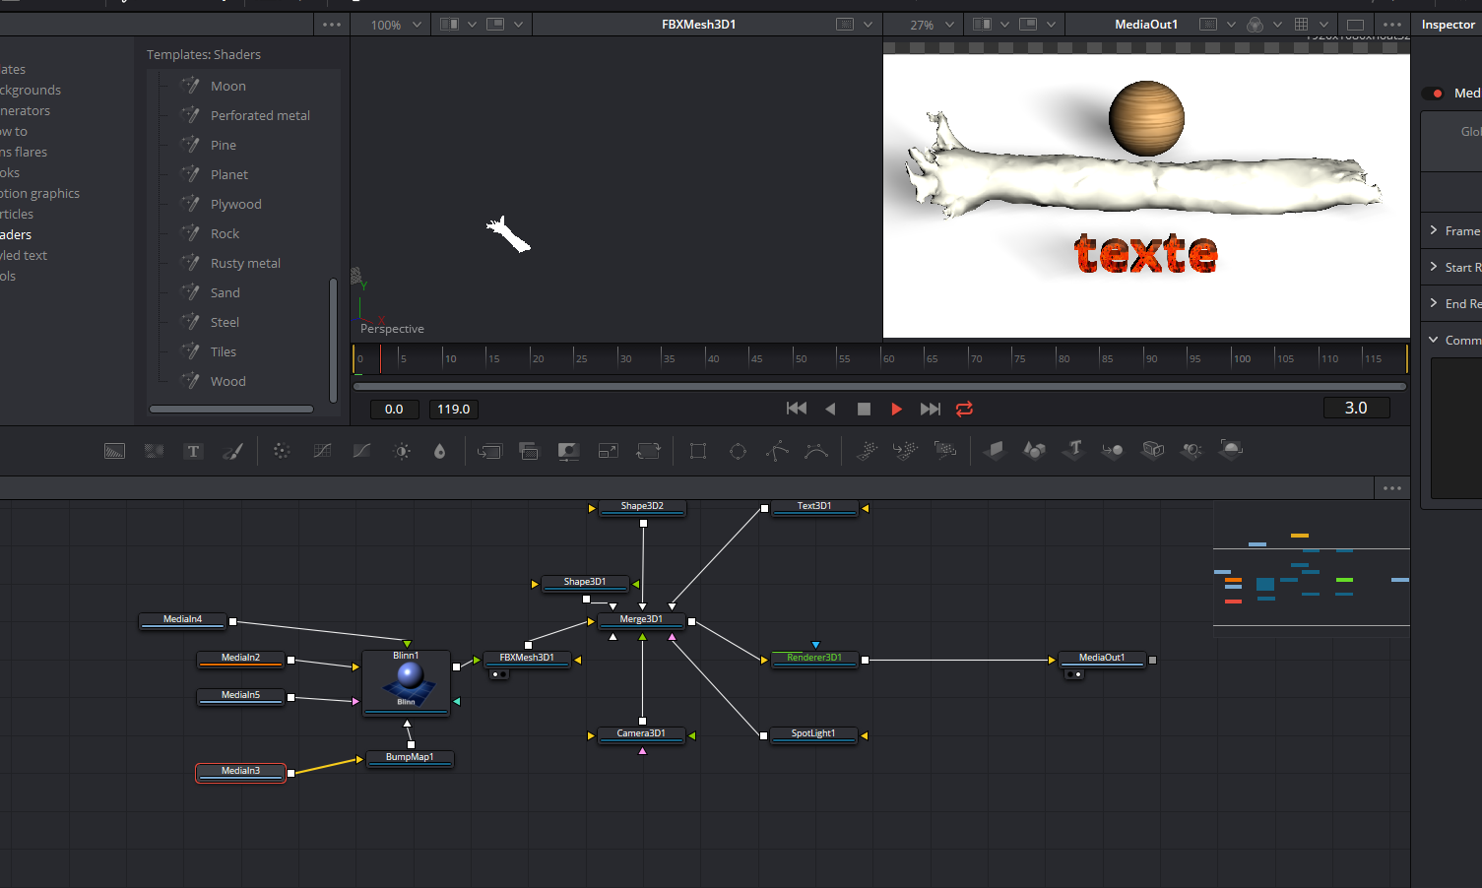Add a Blur node using the droplet icon
The height and width of the screenshot is (888, 1482).
[x=440, y=451]
